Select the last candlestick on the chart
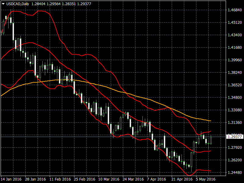This screenshot has width=244, height=183. point(211,140)
